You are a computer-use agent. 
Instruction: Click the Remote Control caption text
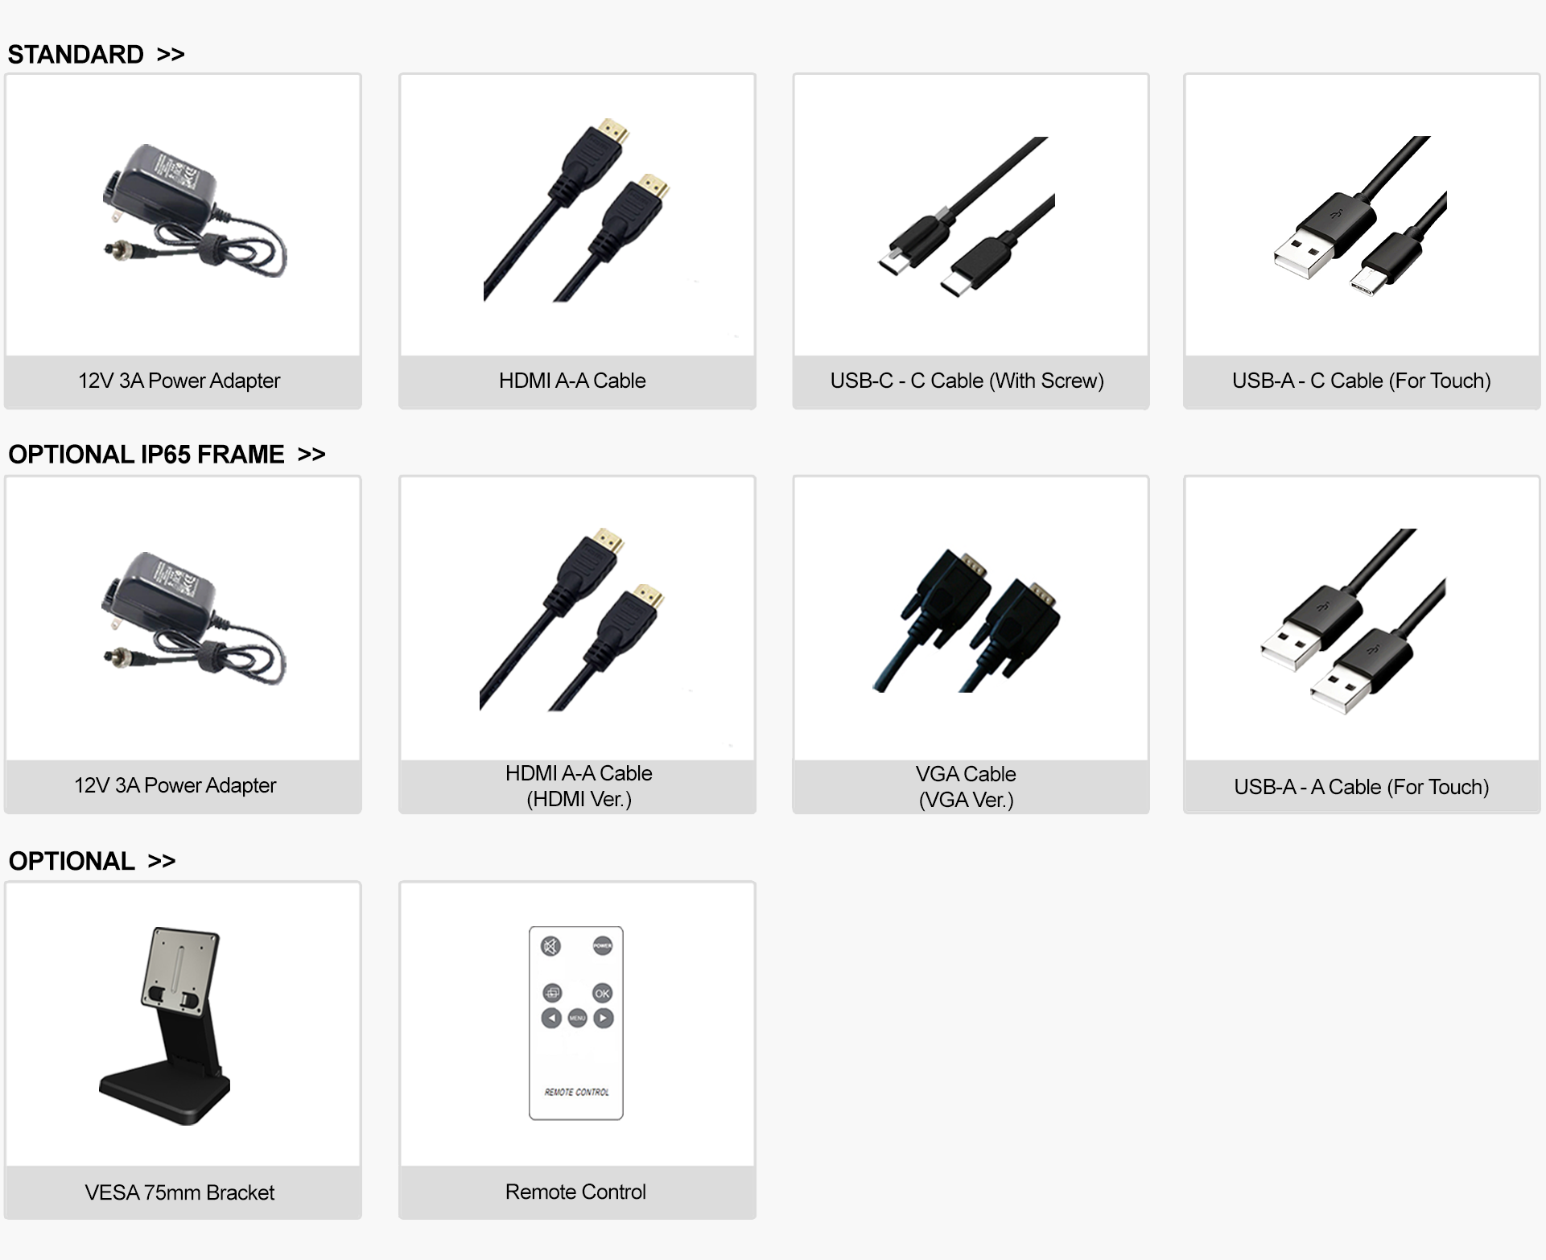tap(575, 1192)
